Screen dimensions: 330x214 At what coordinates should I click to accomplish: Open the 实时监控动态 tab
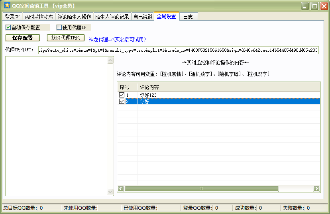39,17
